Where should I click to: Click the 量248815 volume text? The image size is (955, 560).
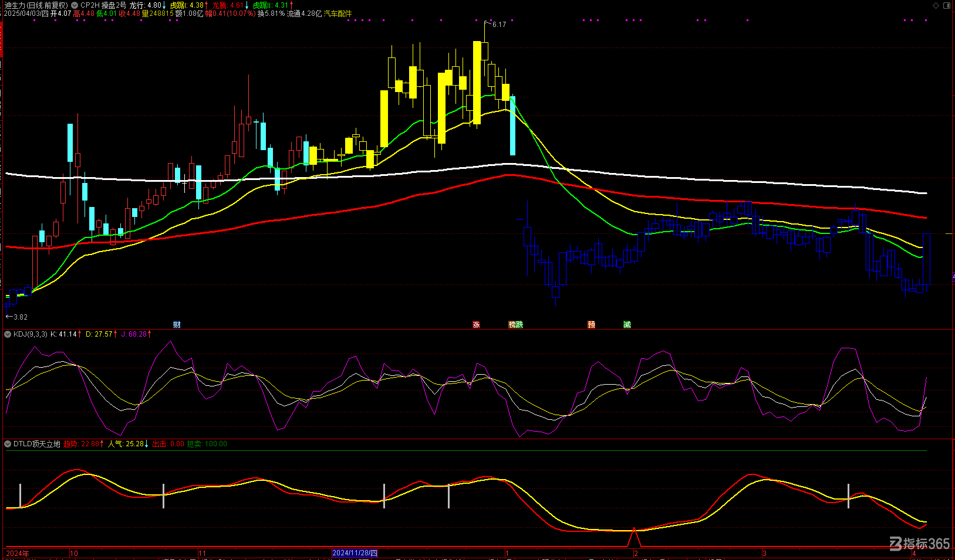(158, 13)
